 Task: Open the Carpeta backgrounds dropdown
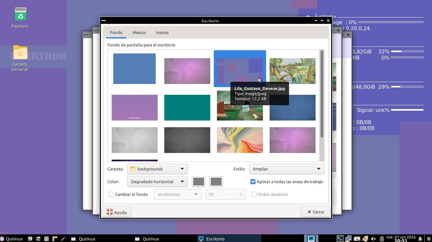(157, 169)
